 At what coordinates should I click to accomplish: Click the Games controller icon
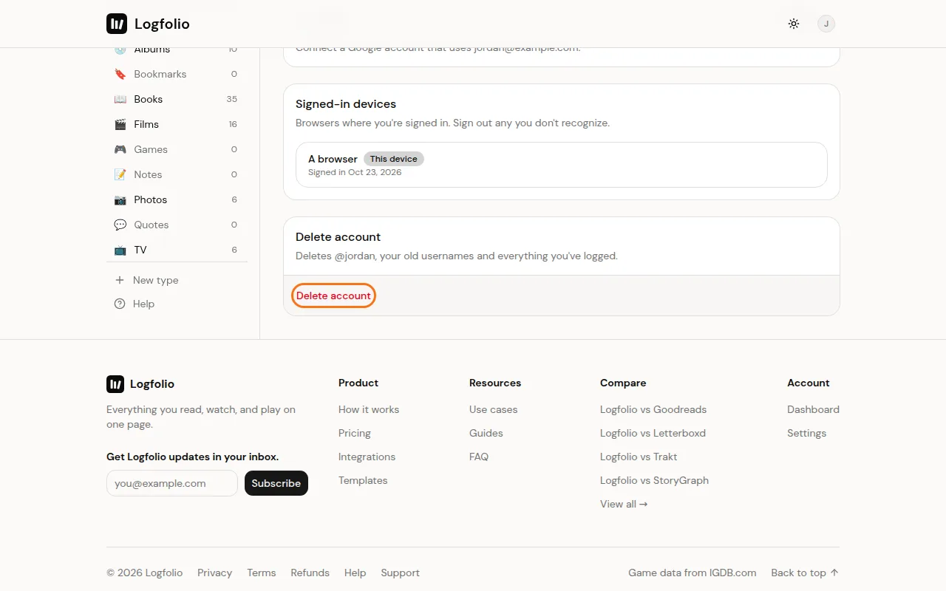click(120, 149)
